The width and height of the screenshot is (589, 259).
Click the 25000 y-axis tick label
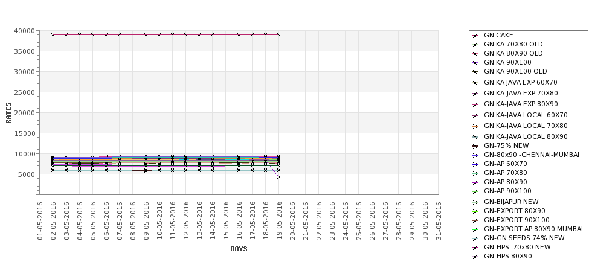click(24, 92)
